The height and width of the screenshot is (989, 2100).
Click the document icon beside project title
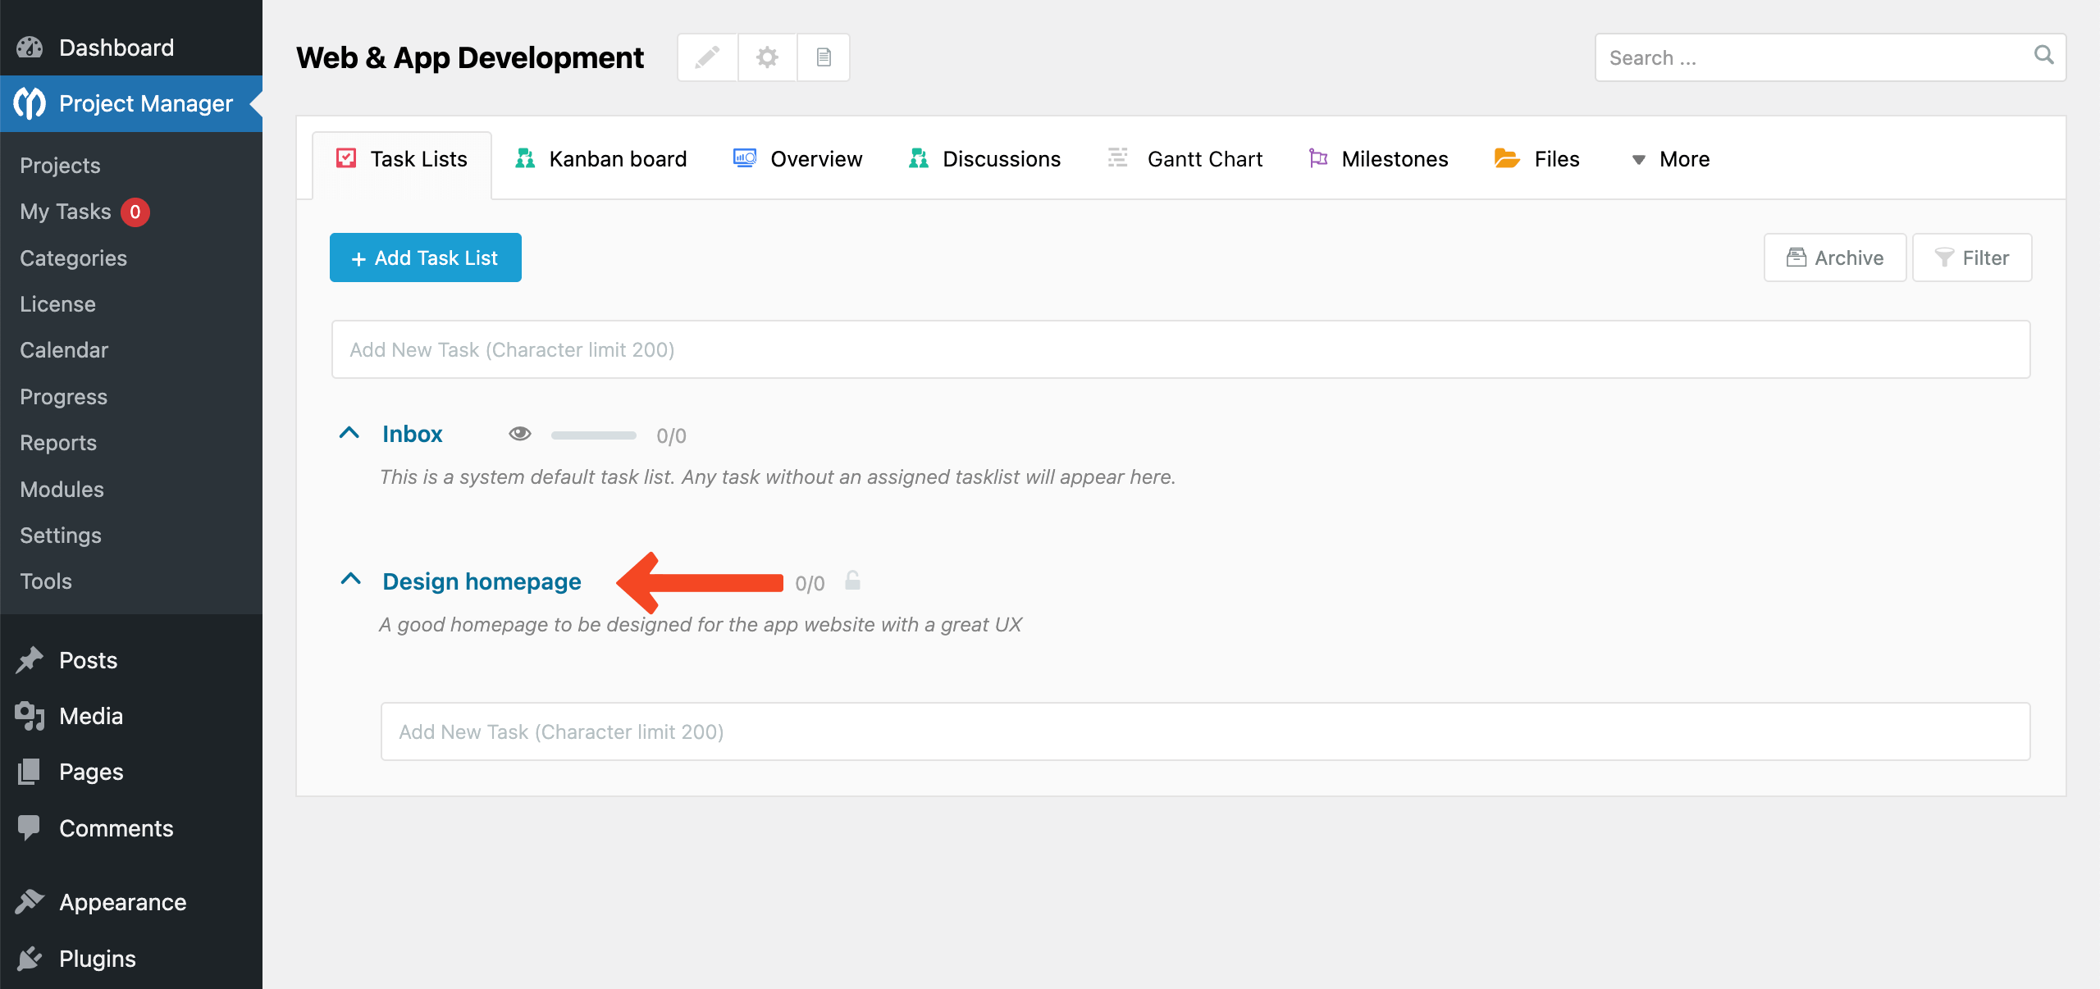(x=824, y=57)
